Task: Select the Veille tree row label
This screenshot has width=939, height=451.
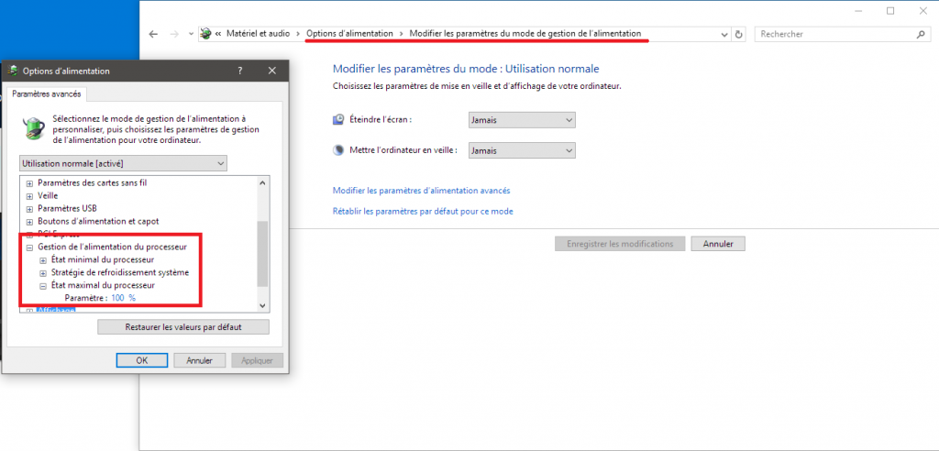Action: coord(48,196)
